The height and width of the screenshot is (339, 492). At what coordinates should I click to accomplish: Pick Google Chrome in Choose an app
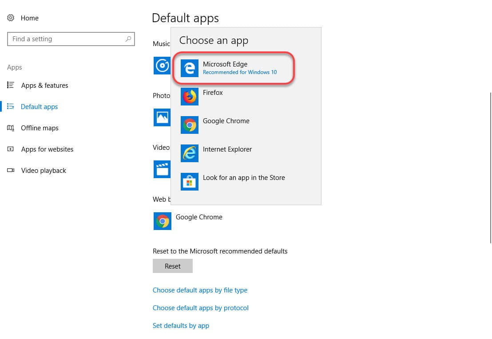tap(226, 121)
